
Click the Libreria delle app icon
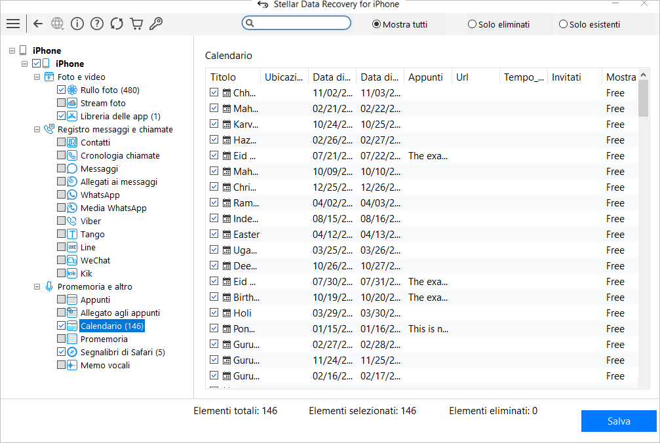click(72, 116)
